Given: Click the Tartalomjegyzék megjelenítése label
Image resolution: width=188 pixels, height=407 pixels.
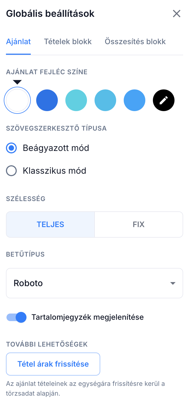Looking at the screenshot, I should click(x=88, y=317).
